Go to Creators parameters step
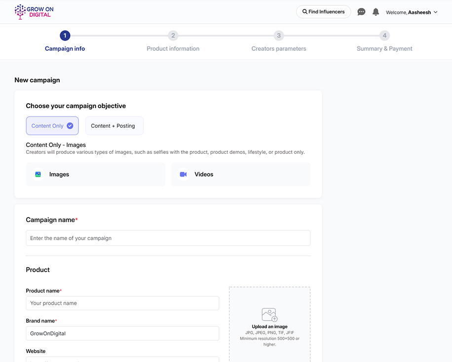 (278, 48)
